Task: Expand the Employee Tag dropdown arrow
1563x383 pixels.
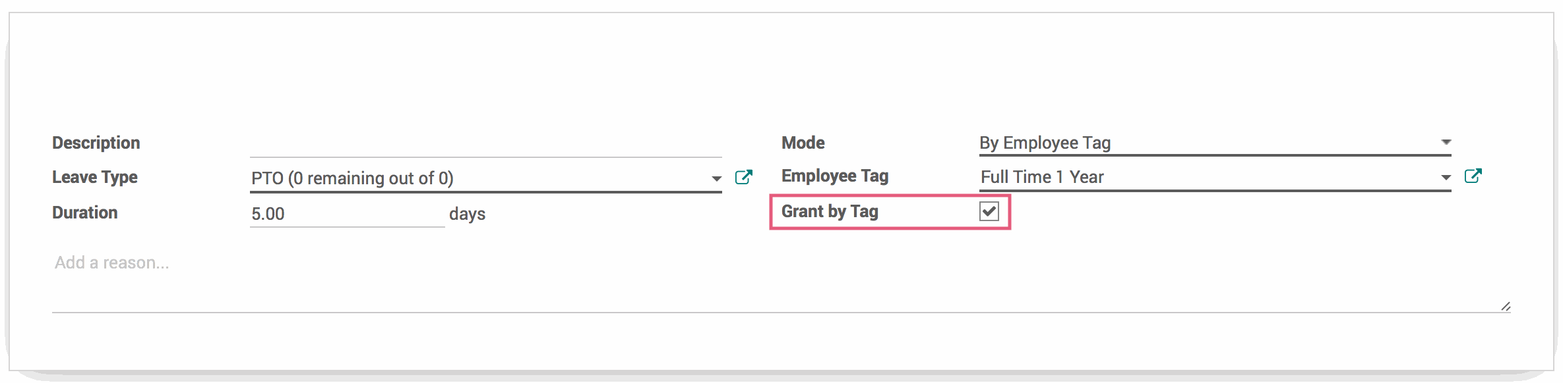Action: (1446, 178)
